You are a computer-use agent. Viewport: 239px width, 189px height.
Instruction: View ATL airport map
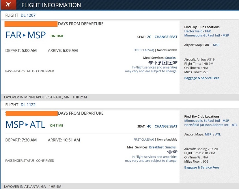pyautogui.click(x=218, y=134)
